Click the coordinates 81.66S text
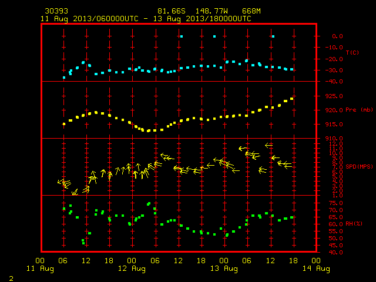376x282 pixels. (x=172, y=11)
